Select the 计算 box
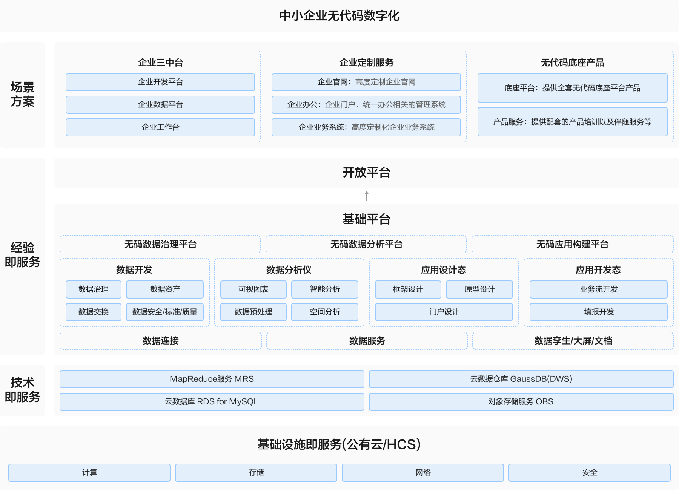The image size is (679, 490). [89, 473]
